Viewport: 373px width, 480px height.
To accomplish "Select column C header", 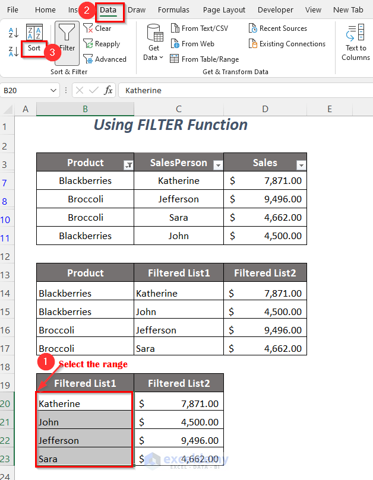I will [179, 109].
